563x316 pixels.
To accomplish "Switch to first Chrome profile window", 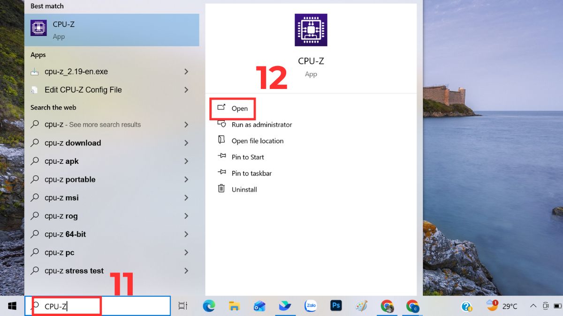I will [x=387, y=306].
